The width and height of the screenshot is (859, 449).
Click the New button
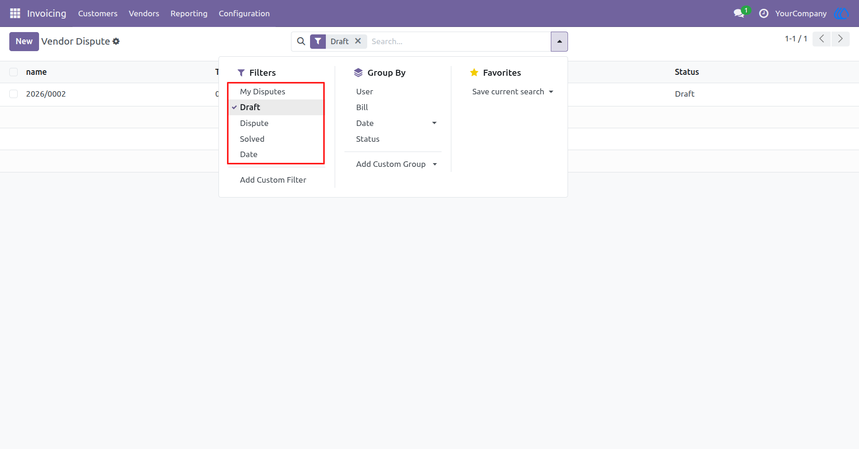click(x=24, y=41)
